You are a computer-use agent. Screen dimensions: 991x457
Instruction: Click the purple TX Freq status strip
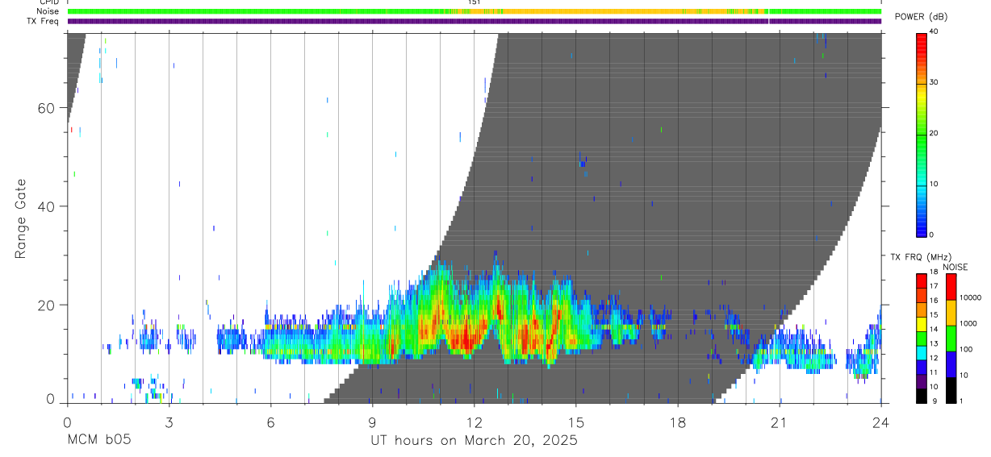tap(475, 21)
